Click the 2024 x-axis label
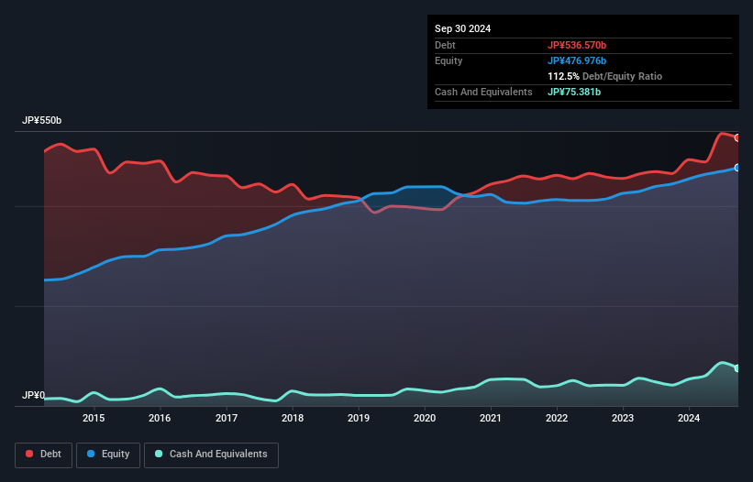Image resolution: width=753 pixels, height=482 pixels. (x=689, y=418)
